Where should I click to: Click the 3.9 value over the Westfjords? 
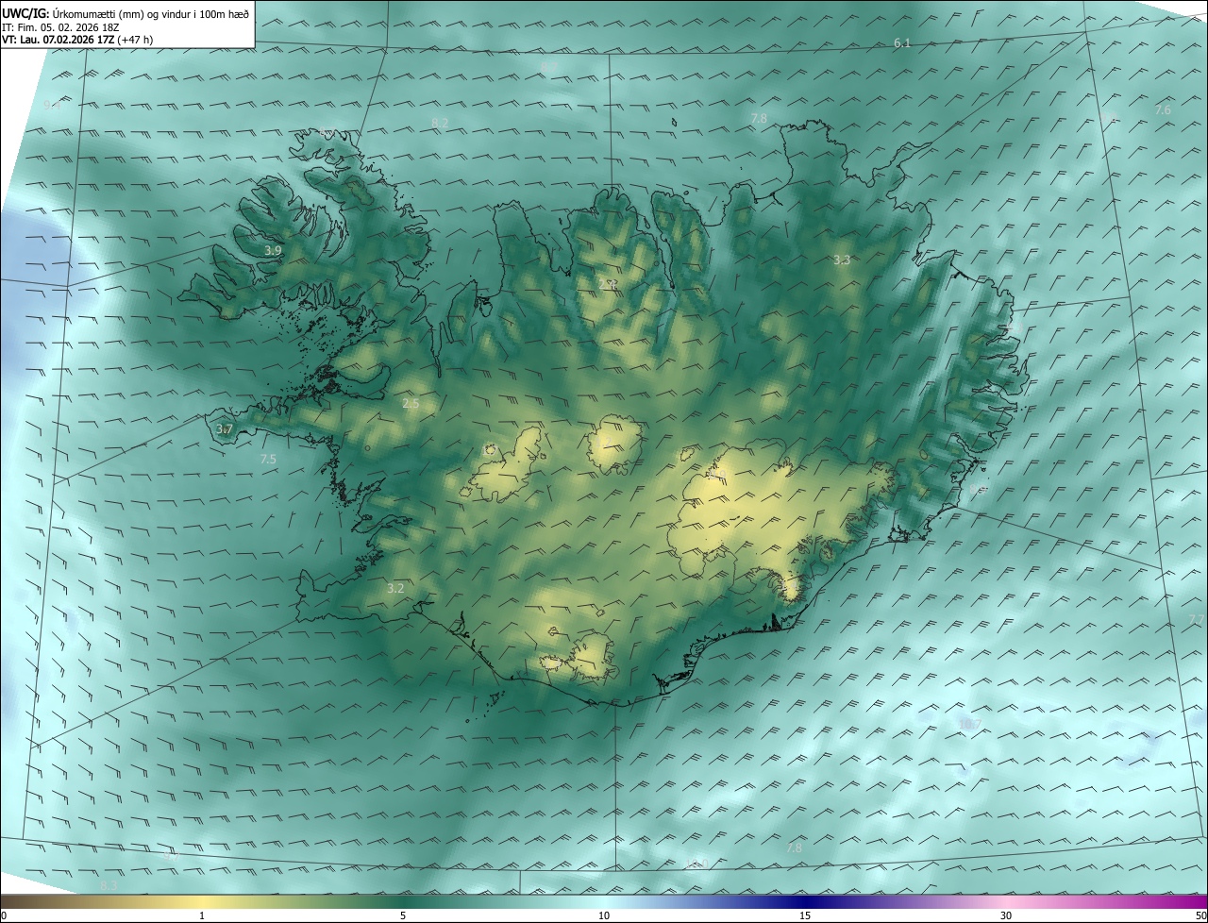pos(273,251)
